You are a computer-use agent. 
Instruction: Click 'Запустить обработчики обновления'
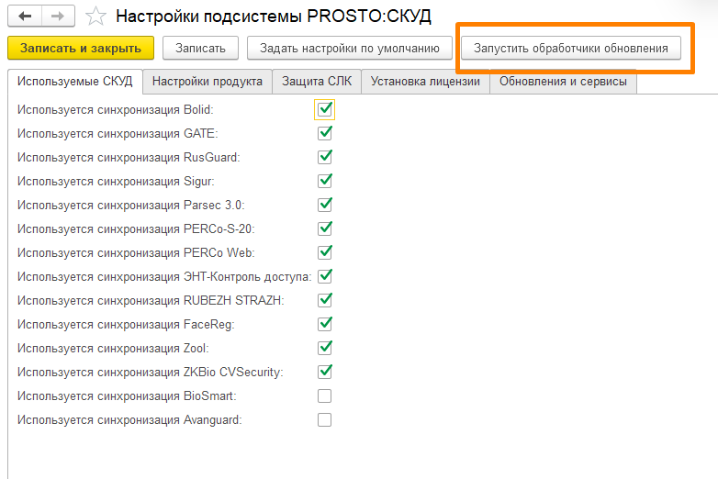tap(571, 48)
